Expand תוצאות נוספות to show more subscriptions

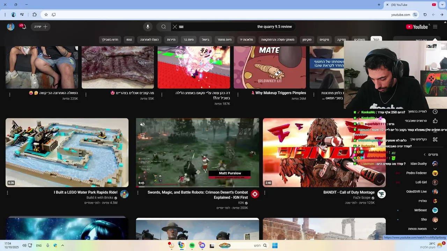(x=423, y=229)
